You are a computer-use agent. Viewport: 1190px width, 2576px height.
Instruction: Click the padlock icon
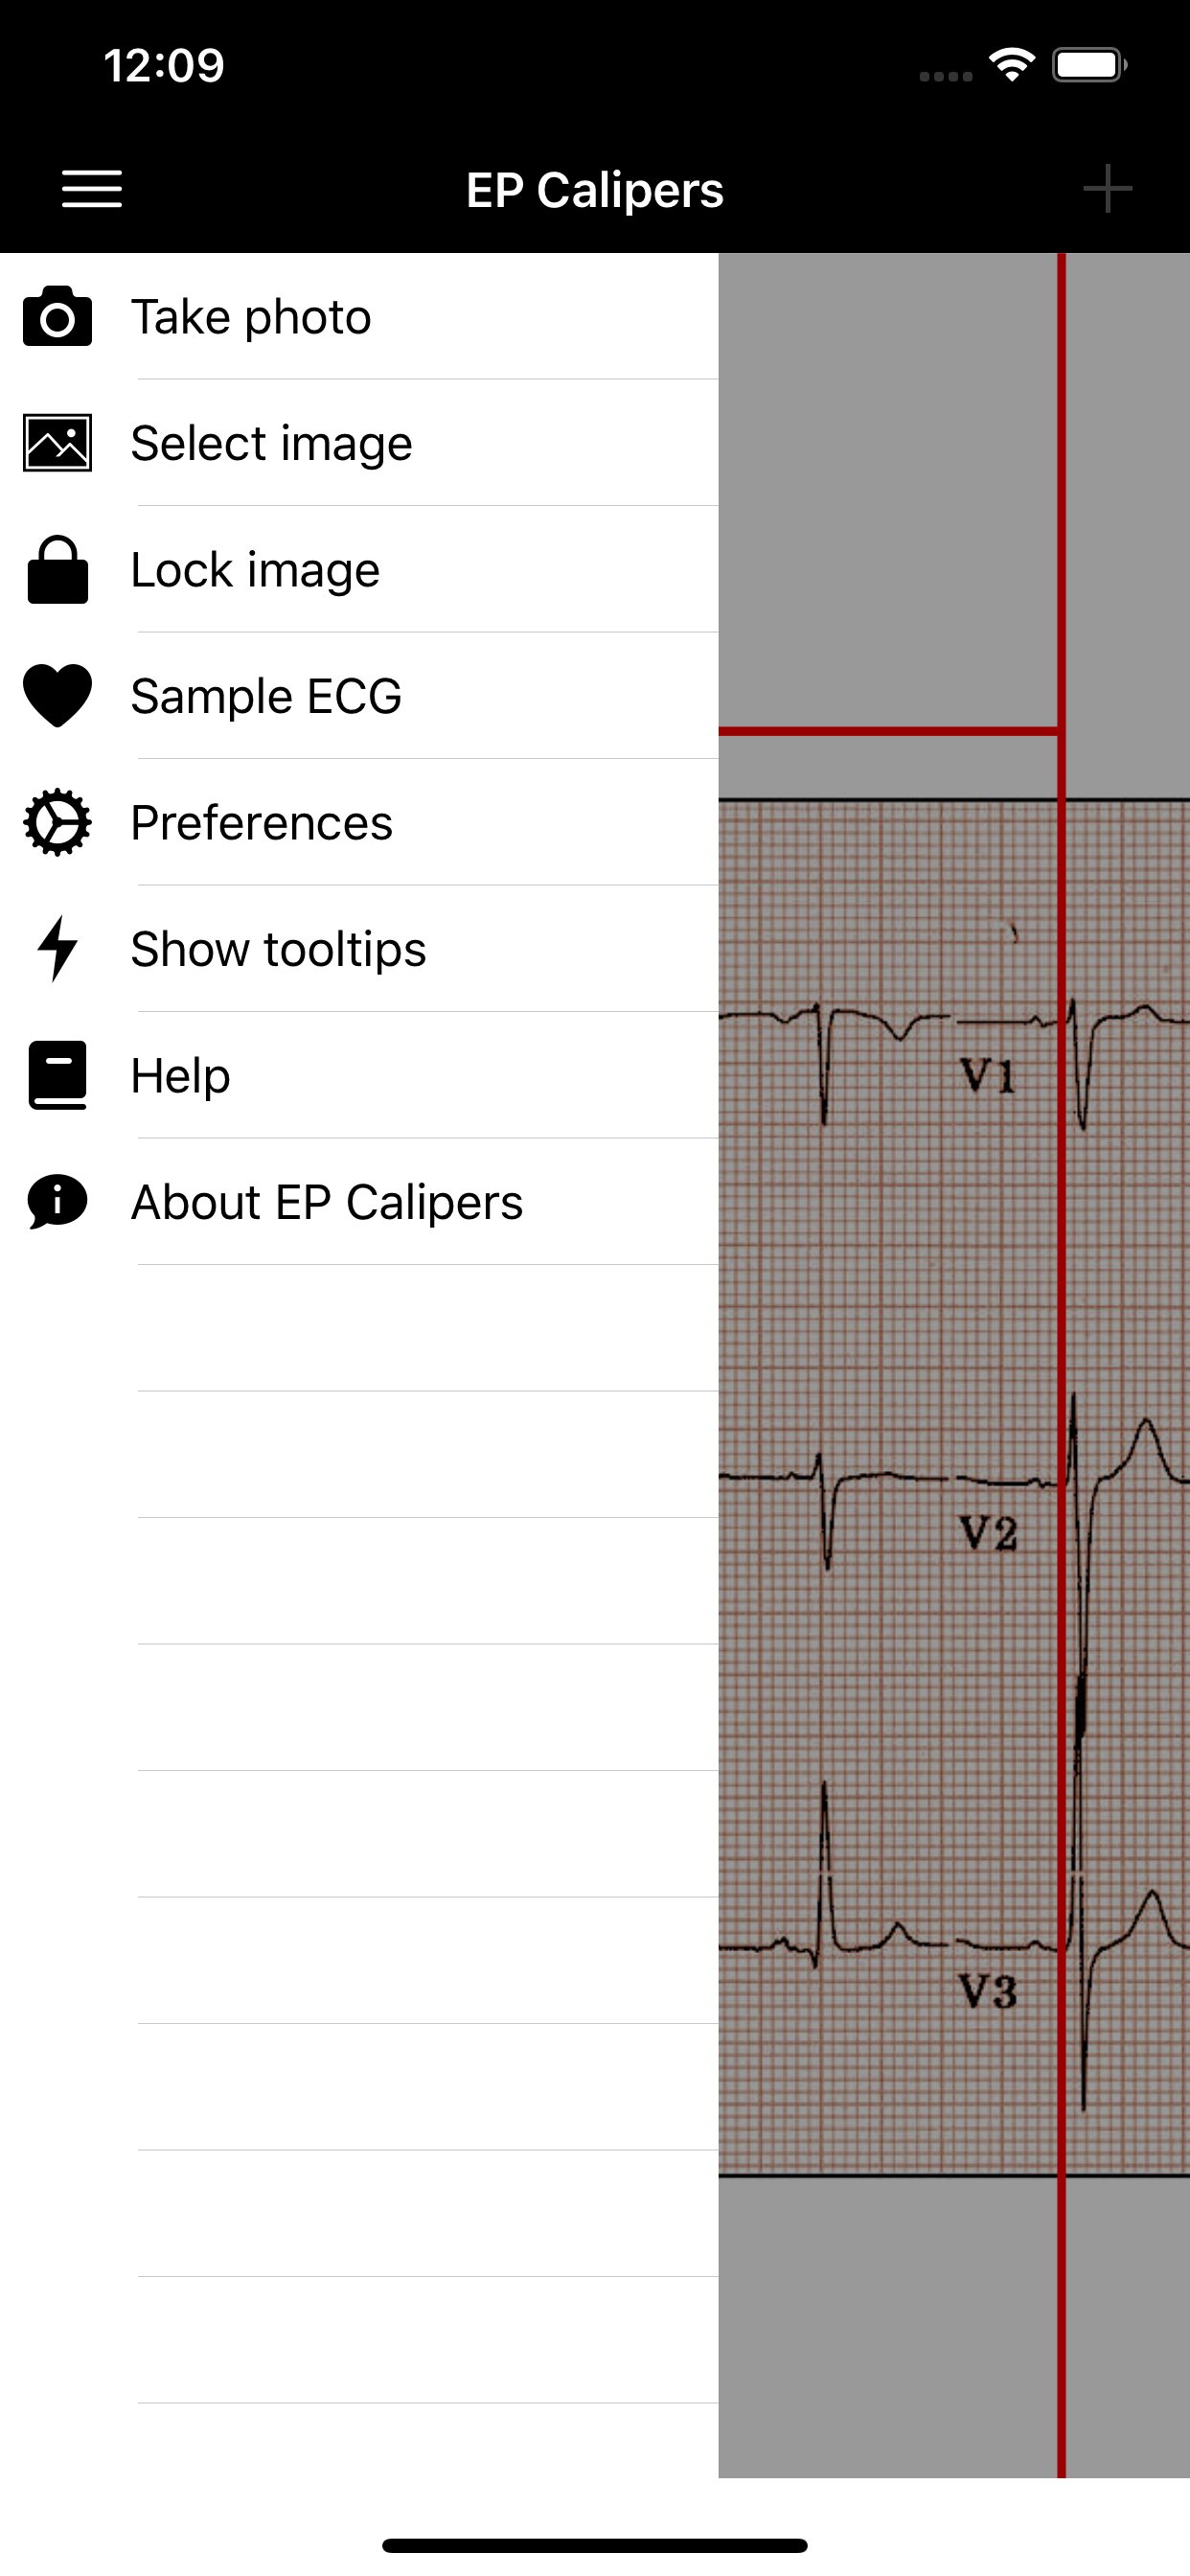coord(58,570)
